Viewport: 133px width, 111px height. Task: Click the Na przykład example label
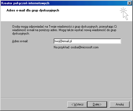[62, 47]
